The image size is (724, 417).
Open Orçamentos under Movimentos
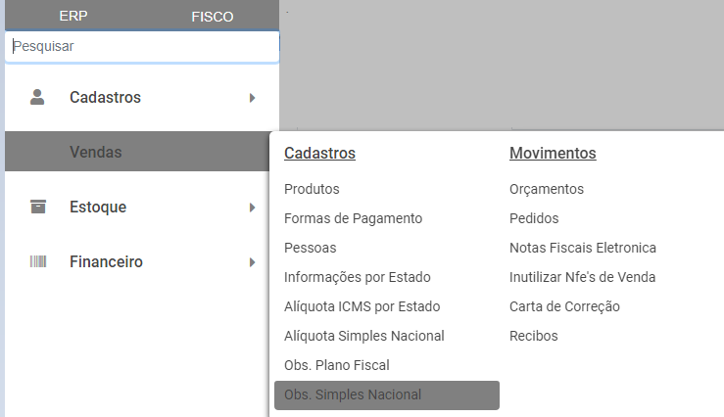click(x=547, y=189)
